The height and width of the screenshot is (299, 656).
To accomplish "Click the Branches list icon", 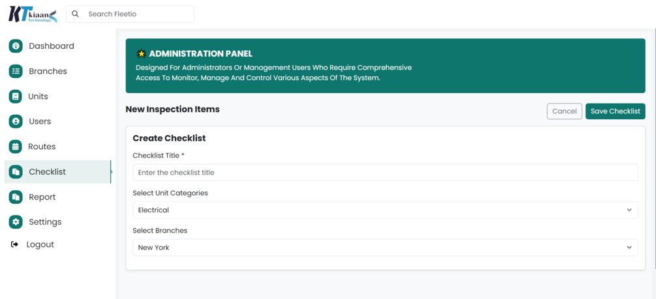I will pyautogui.click(x=16, y=72).
